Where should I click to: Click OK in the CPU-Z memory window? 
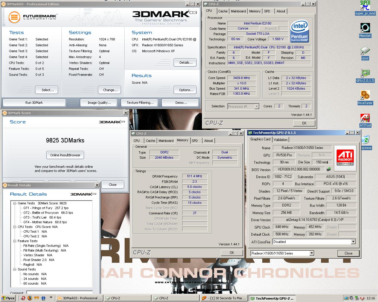(232, 253)
